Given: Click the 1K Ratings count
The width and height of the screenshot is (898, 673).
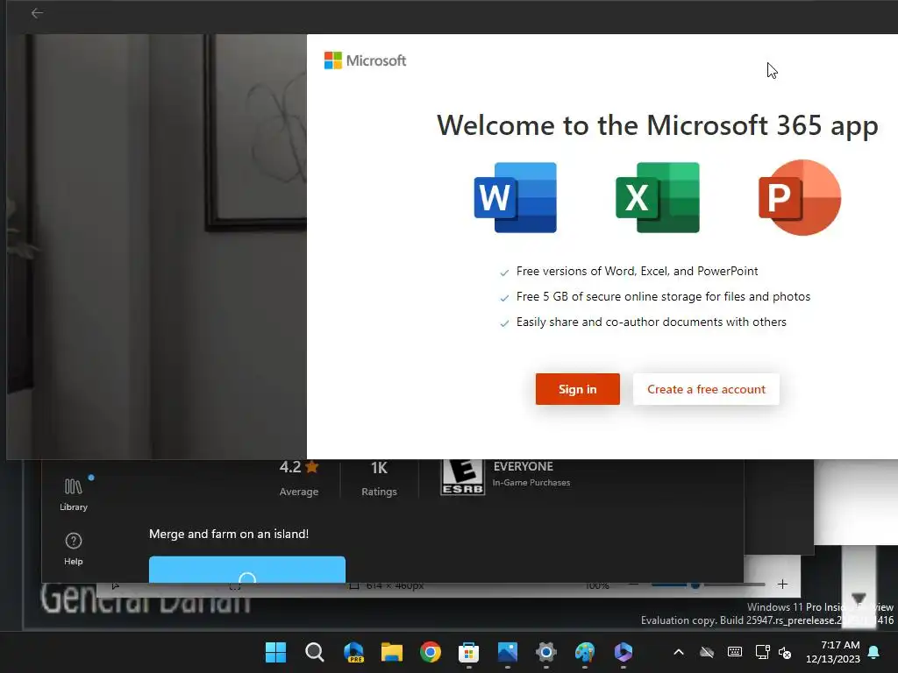Looking at the screenshot, I should pyautogui.click(x=379, y=478).
